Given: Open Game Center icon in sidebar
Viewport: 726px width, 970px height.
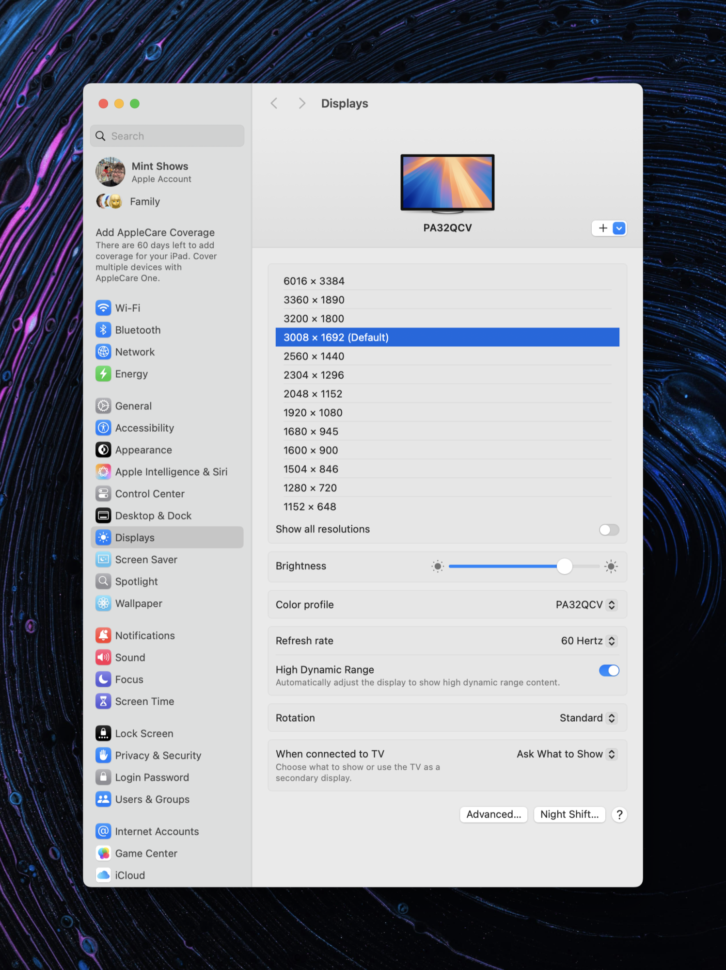Looking at the screenshot, I should (103, 853).
